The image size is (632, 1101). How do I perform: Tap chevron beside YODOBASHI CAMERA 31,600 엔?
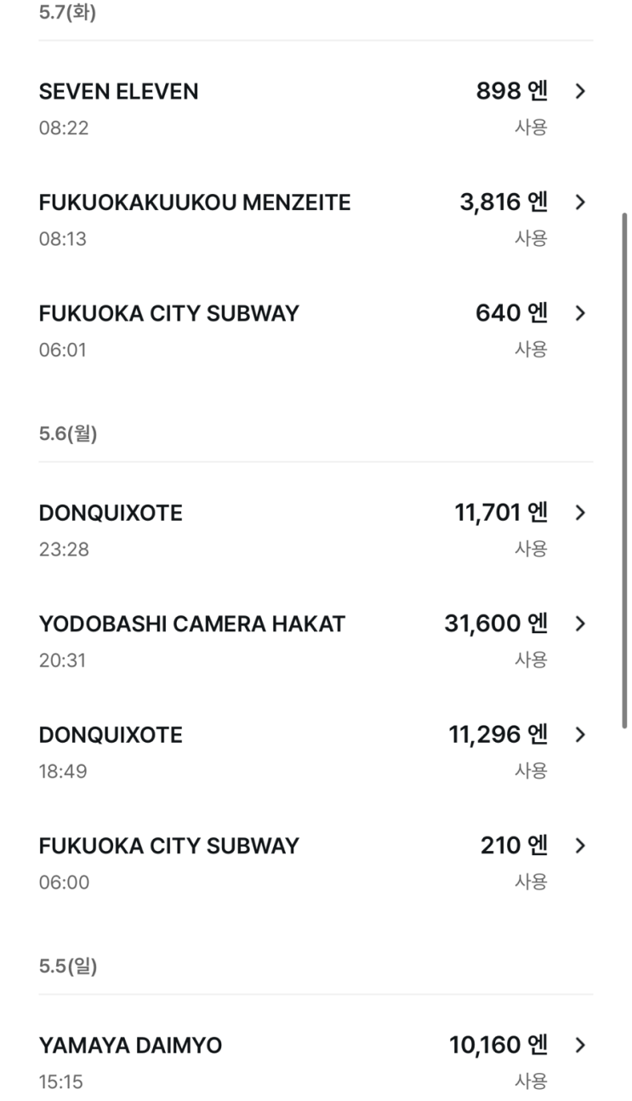[x=580, y=624]
